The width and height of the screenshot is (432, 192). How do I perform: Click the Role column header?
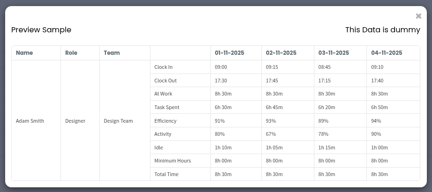pyautogui.click(x=71, y=53)
